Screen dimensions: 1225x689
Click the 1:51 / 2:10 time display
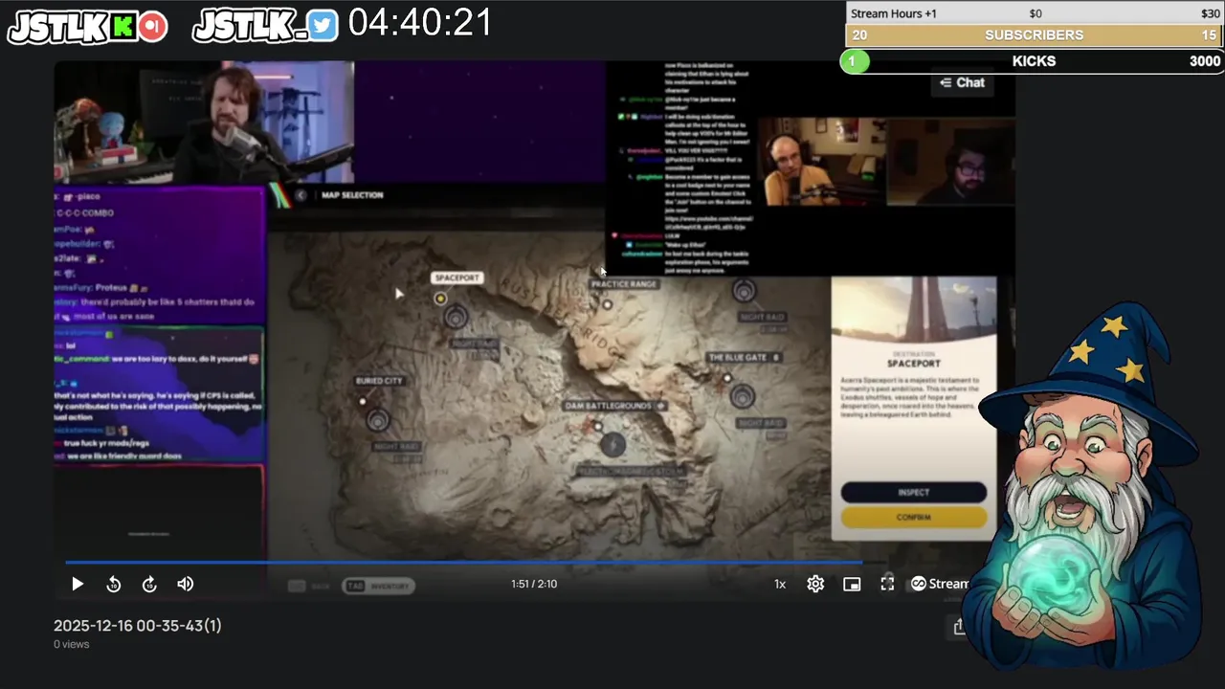534,584
